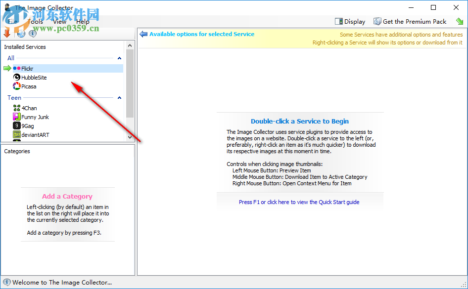Image resolution: width=468 pixels, height=289 pixels.
Task: Click the blue back arrow near Available options
Action: [x=143, y=34]
